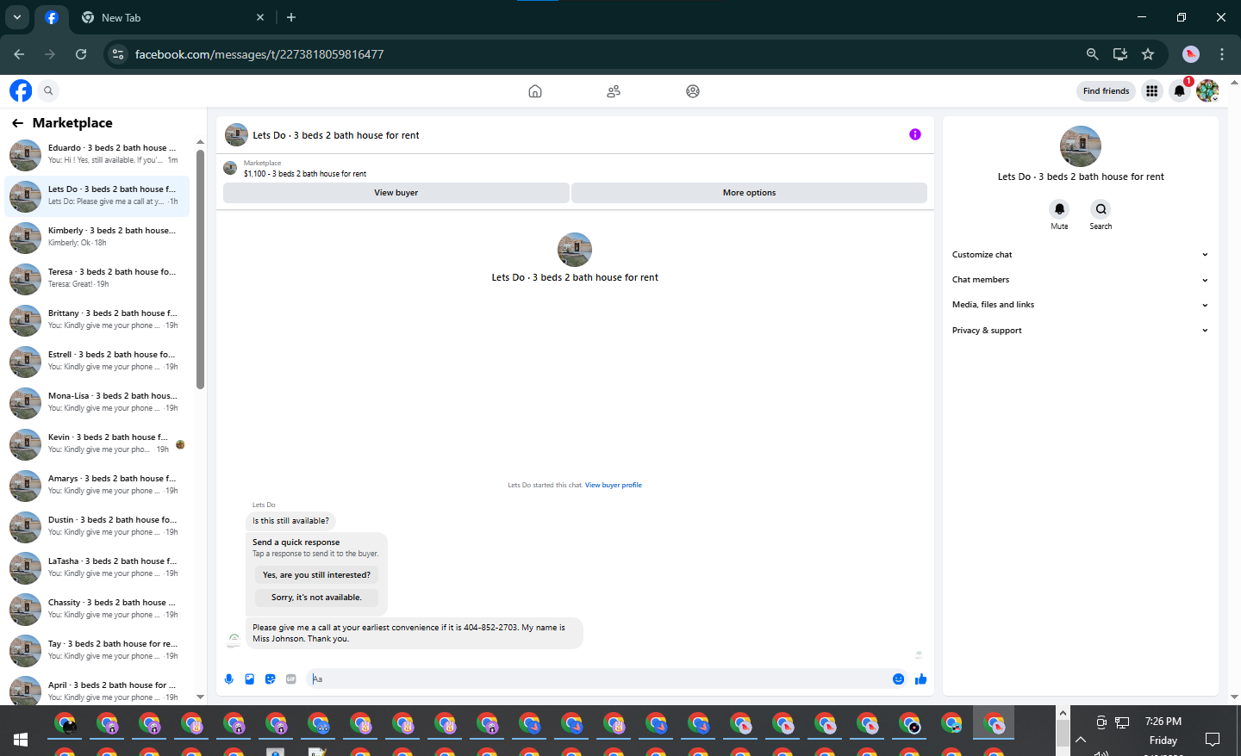Click the browser reload button
Image resolution: width=1241 pixels, height=756 pixels.
[81, 54]
